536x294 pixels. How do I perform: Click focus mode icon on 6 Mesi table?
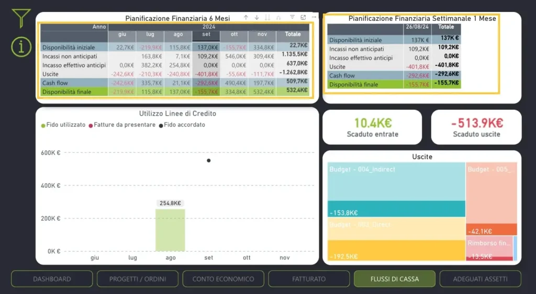[x=303, y=17]
